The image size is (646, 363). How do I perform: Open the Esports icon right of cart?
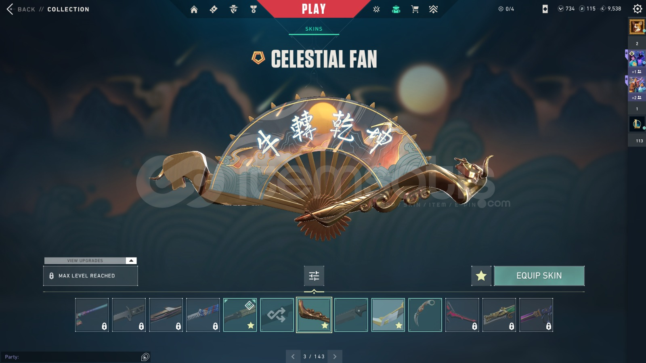(x=433, y=9)
